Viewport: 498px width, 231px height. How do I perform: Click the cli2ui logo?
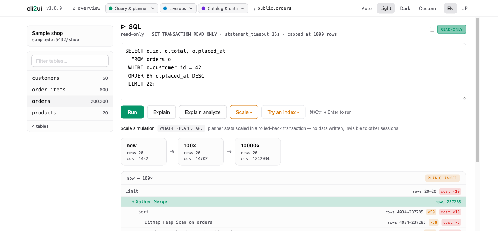click(34, 8)
